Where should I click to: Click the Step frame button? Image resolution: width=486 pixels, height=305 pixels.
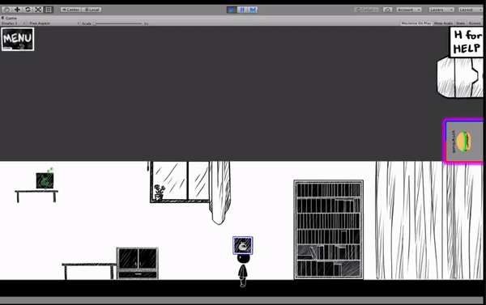[253, 10]
